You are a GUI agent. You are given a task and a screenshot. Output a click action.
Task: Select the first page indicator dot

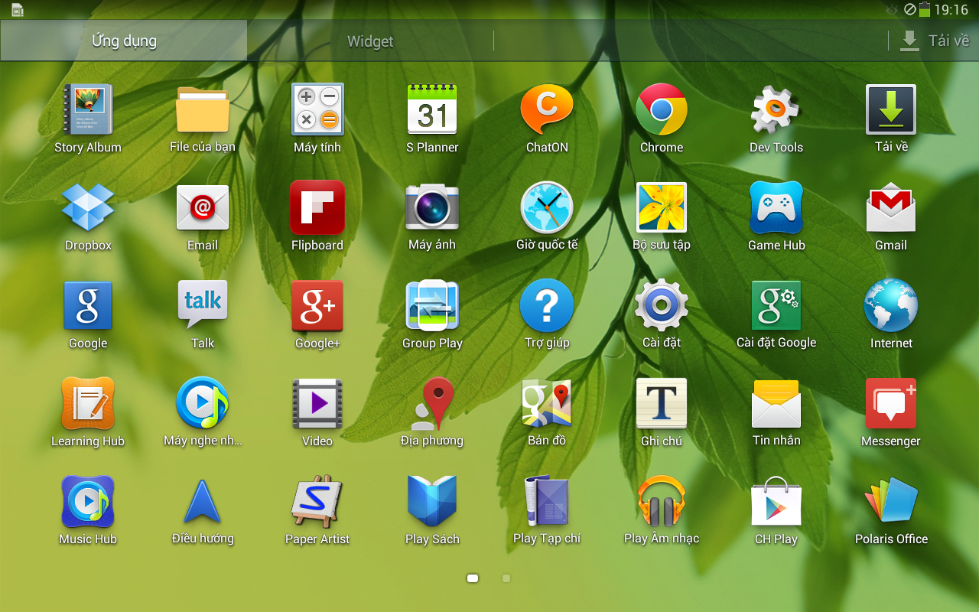(473, 578)
